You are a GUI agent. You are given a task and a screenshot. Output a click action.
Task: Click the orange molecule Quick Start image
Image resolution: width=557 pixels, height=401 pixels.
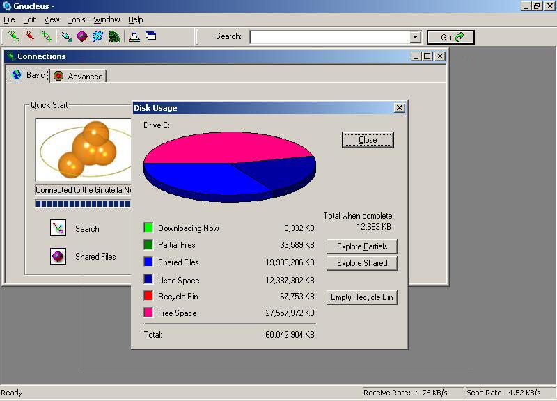84,150
